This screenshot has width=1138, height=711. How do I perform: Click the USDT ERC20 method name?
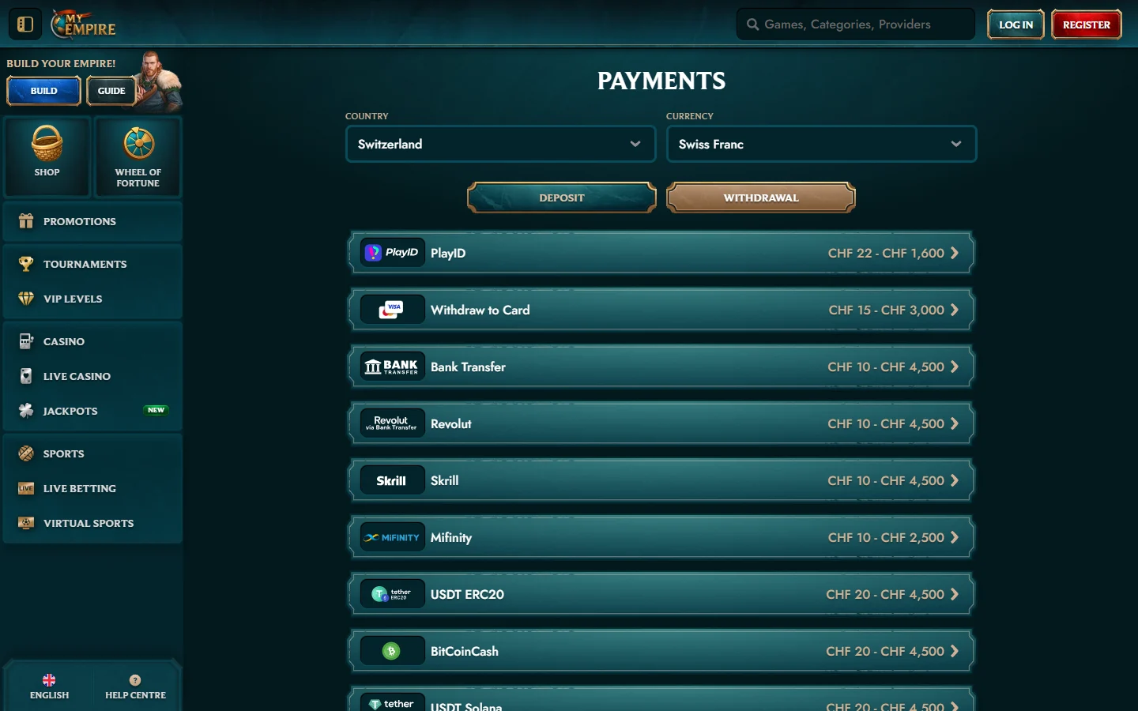(467, 594)
